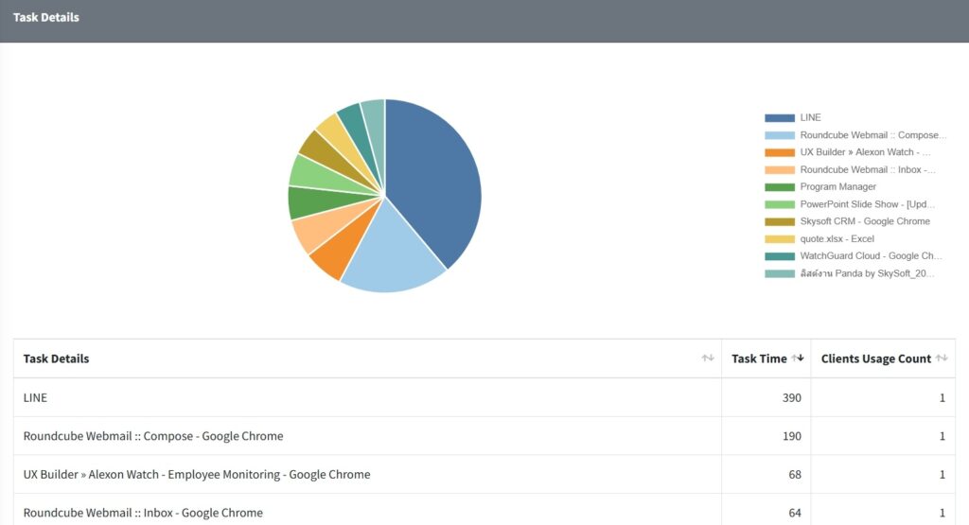Toggle LINE legend color swatch
This screenshot has height=525, width=969.
(780, 118)
